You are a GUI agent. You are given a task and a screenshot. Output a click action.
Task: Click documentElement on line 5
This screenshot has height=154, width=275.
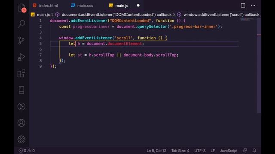click(125, 44)
